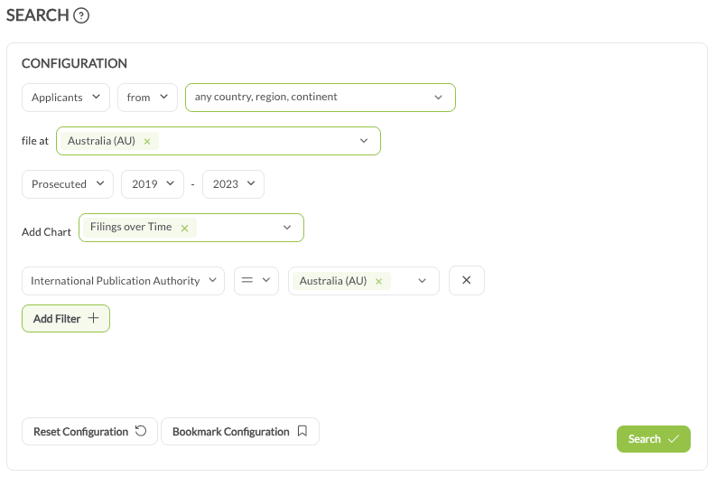Change the end year 2023 dropdown
Viewport: 716px width, 477px height.
(233, 184)
